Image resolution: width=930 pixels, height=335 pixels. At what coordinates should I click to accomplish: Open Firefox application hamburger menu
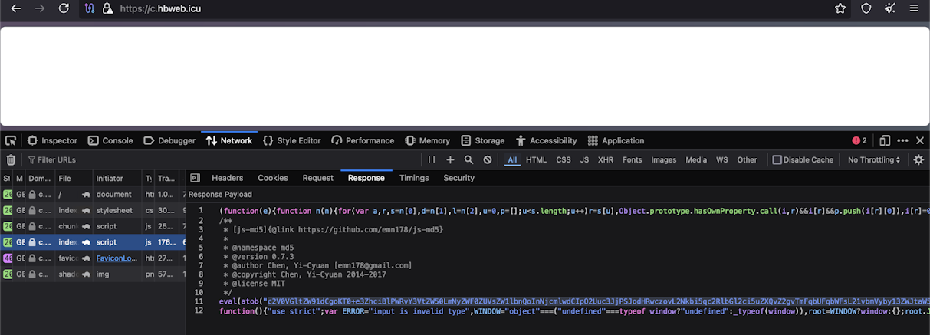click(x=914, y=8)
